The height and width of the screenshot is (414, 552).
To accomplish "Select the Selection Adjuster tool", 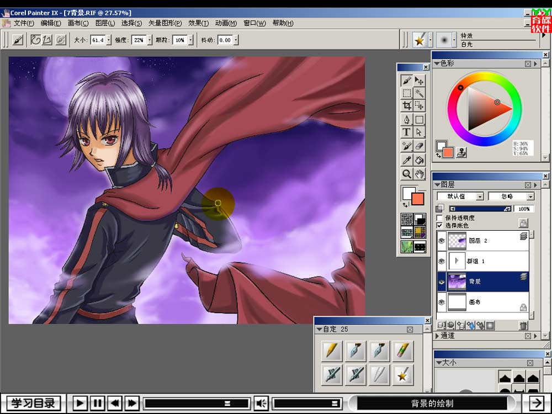I will (419, 105).
